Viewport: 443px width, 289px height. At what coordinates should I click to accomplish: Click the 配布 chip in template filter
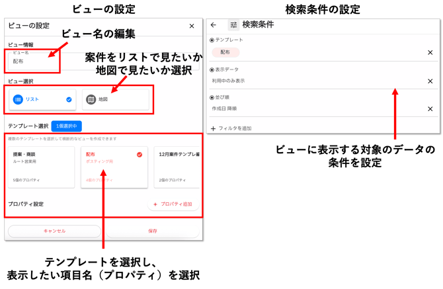coord(225,52)
